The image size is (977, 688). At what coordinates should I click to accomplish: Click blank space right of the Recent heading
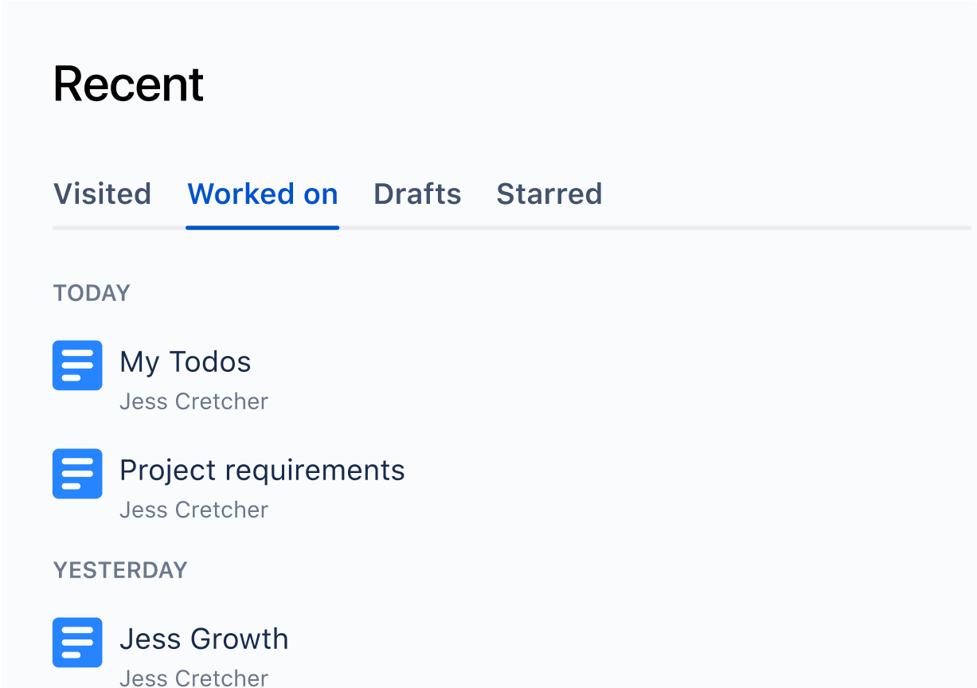pos(589,84)
